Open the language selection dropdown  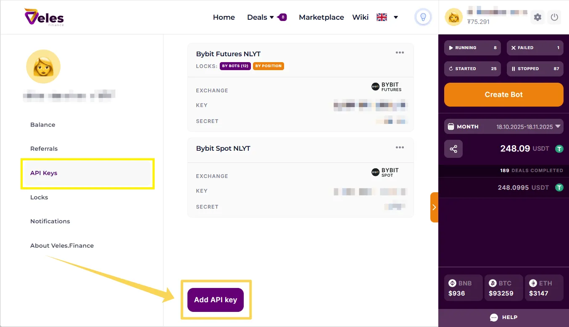pyautogui.click(x=387, y=17)
